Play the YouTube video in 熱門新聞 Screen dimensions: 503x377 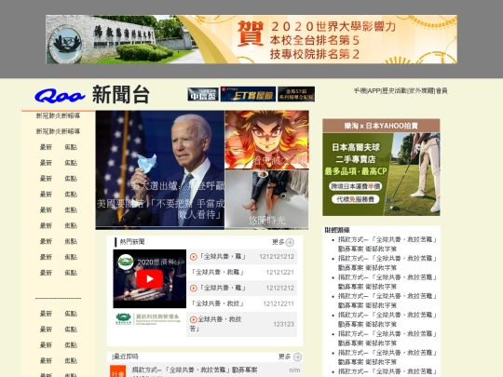coord(149,279)
